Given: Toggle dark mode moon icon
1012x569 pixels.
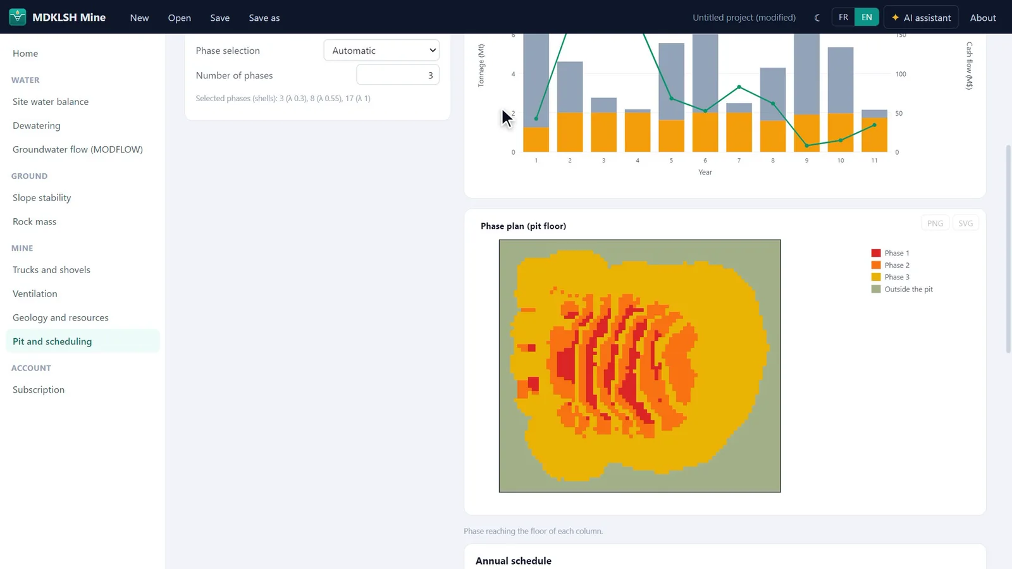Looking at the screenshot, I should 817,18.
